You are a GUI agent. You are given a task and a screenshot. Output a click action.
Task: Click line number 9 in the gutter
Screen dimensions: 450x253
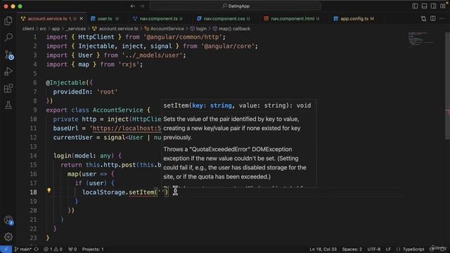[35, 110]
